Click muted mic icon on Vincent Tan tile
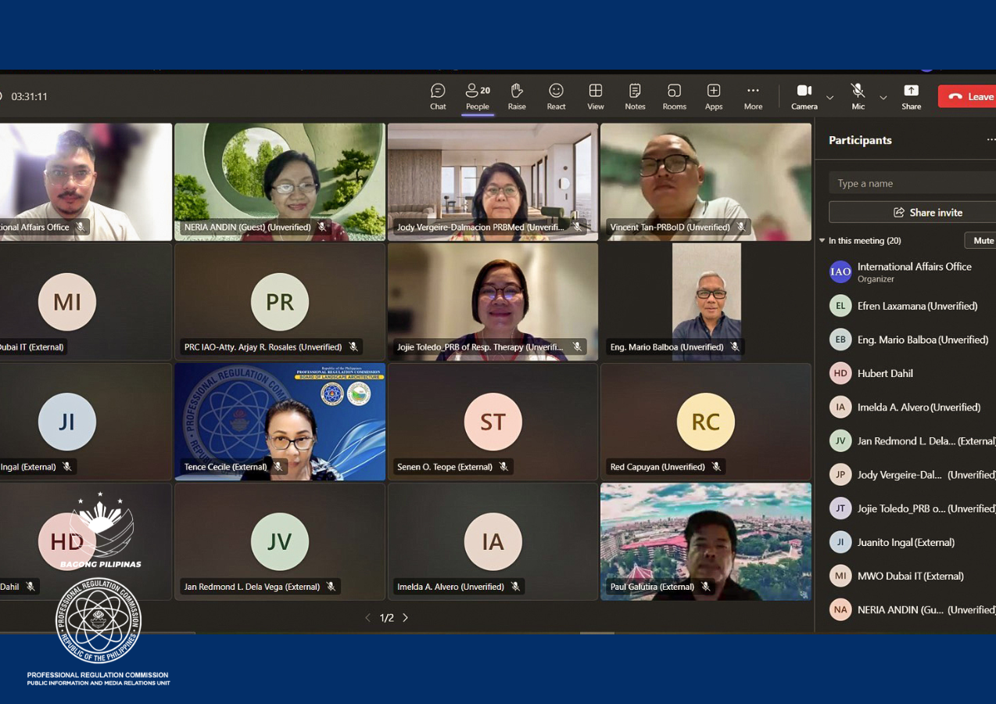This screenshot has width=996, height=704. [741, 228]
